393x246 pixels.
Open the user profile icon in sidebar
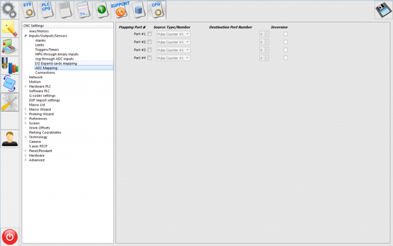coord(10,139)
